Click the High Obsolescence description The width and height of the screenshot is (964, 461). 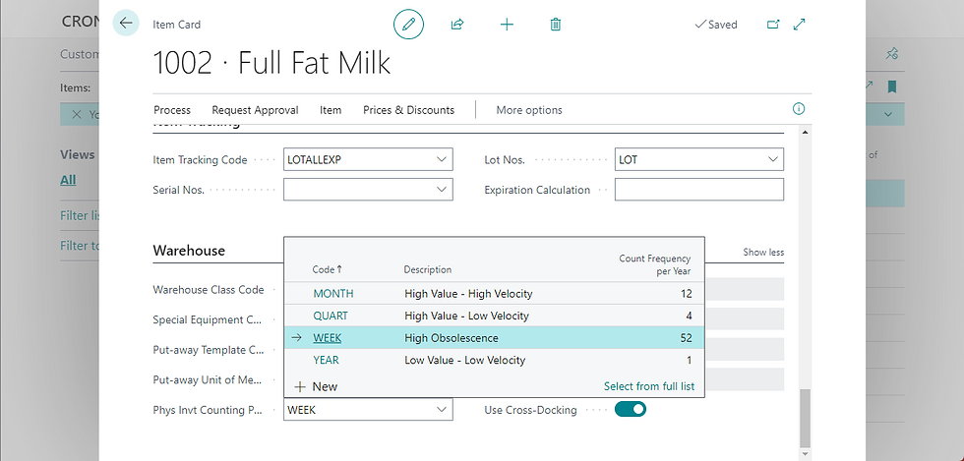452,338
